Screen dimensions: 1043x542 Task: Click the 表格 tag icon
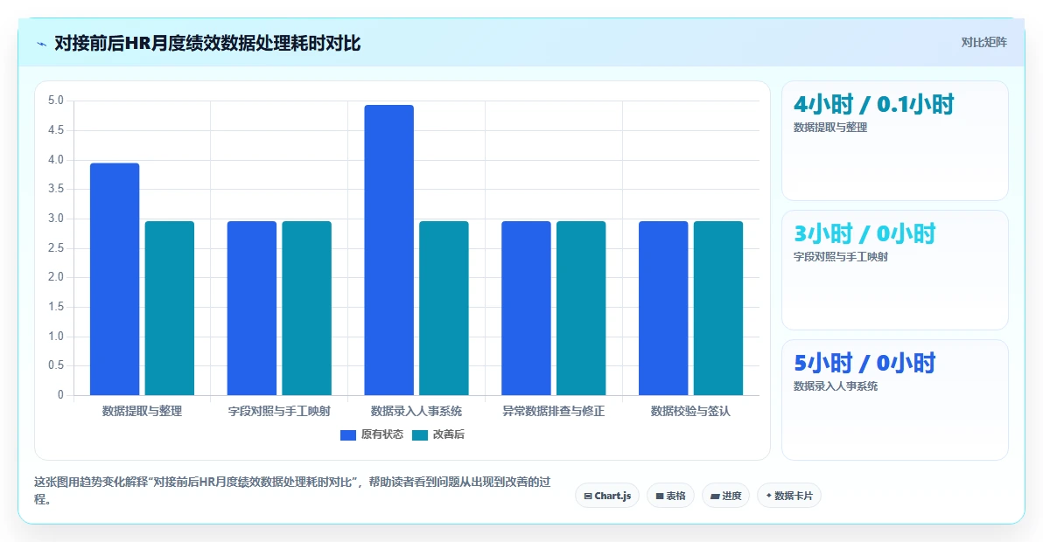click(660, 497)
